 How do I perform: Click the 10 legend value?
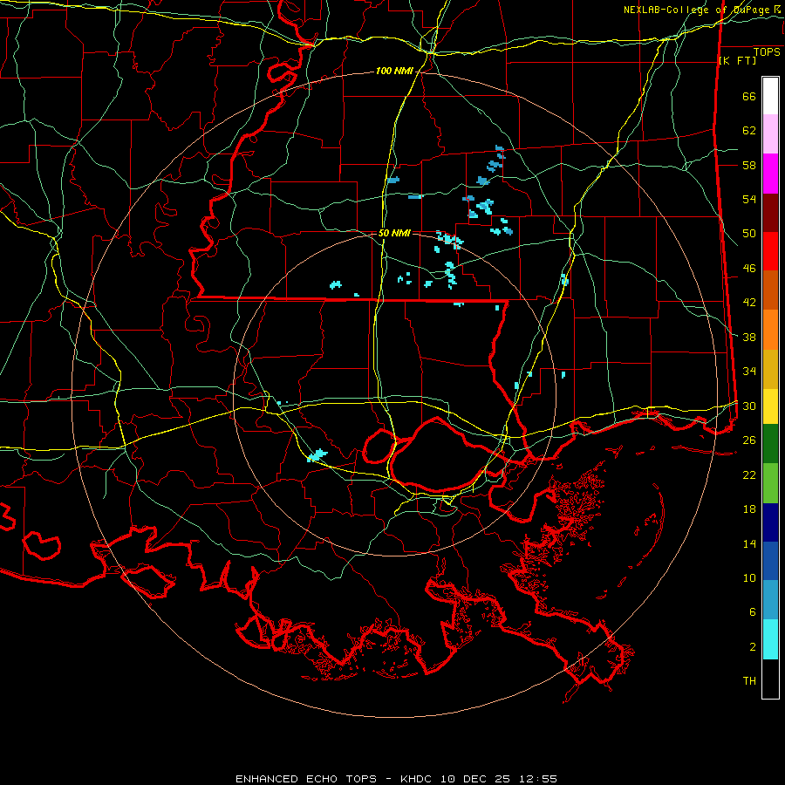(749, 577)
